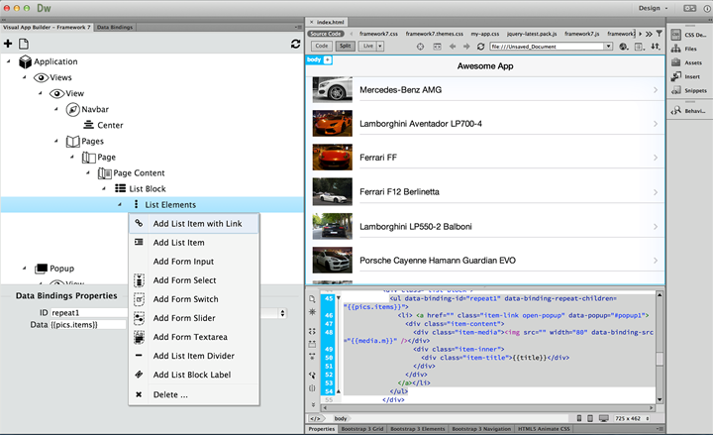The width and height of the screenshot is (713, 435).
Task: Select mobile size preview icon
Action: pyautogui.click(x=579, y=418)
